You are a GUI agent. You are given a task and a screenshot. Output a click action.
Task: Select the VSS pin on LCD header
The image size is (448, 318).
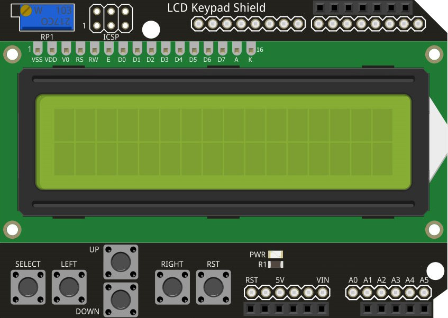point(37,49)
